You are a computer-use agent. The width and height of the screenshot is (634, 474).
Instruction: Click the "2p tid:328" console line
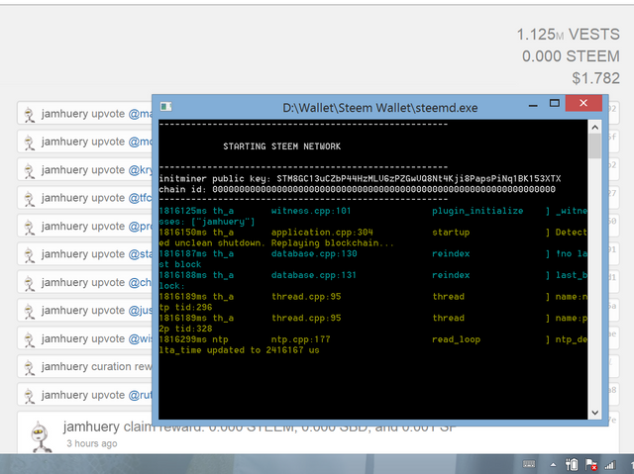tap(185, 329)
